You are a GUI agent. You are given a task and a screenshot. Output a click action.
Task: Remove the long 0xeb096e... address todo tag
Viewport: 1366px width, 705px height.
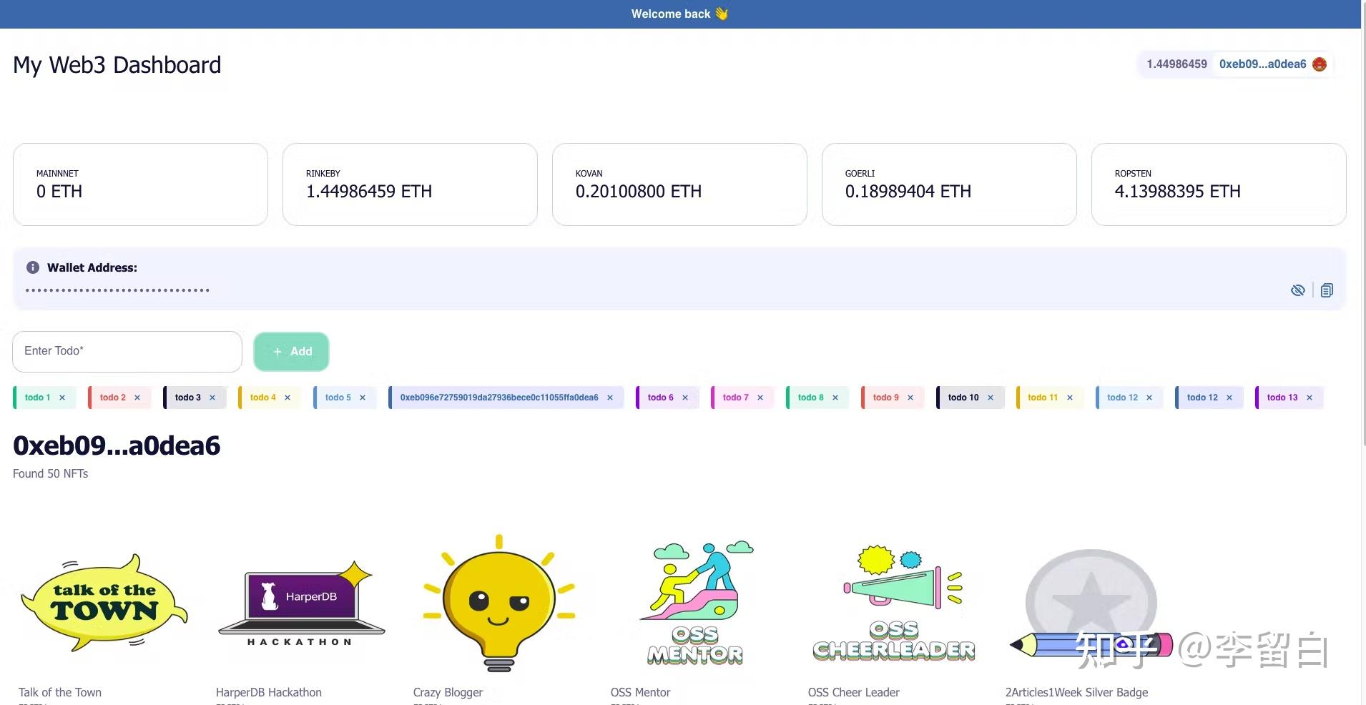[x=609, y=398]
